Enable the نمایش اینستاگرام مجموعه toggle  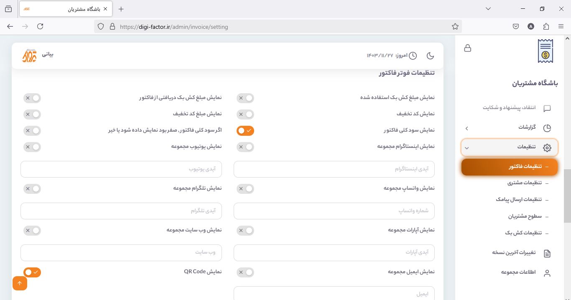click(x=245, y=147)
